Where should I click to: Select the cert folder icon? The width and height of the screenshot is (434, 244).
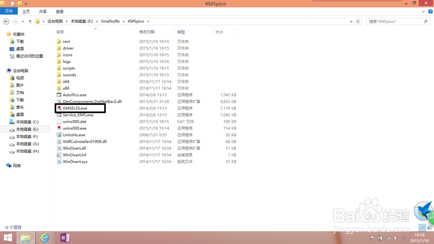click(59, 41)
